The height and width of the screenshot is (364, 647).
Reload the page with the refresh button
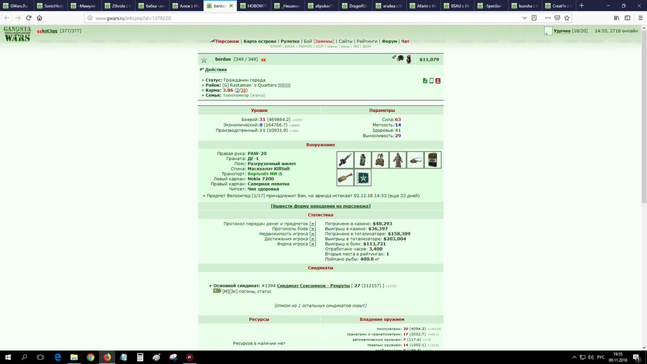[29, 17]
